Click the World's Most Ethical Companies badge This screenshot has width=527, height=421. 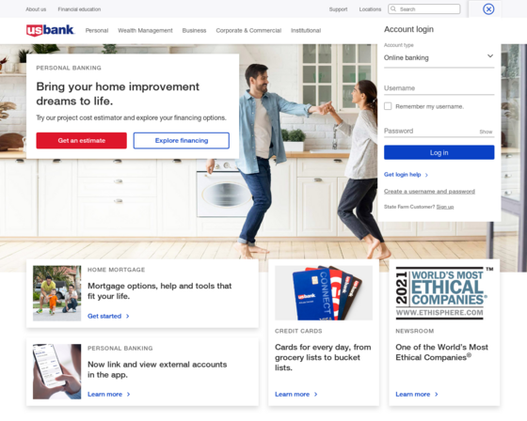444,293
